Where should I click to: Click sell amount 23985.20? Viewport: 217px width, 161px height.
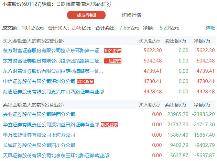[178, 114]
